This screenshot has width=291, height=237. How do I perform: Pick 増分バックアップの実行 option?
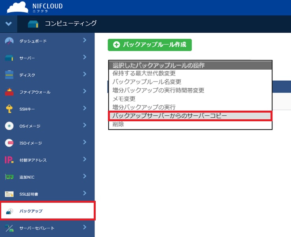pyautogui.click(x=190, y=107)
